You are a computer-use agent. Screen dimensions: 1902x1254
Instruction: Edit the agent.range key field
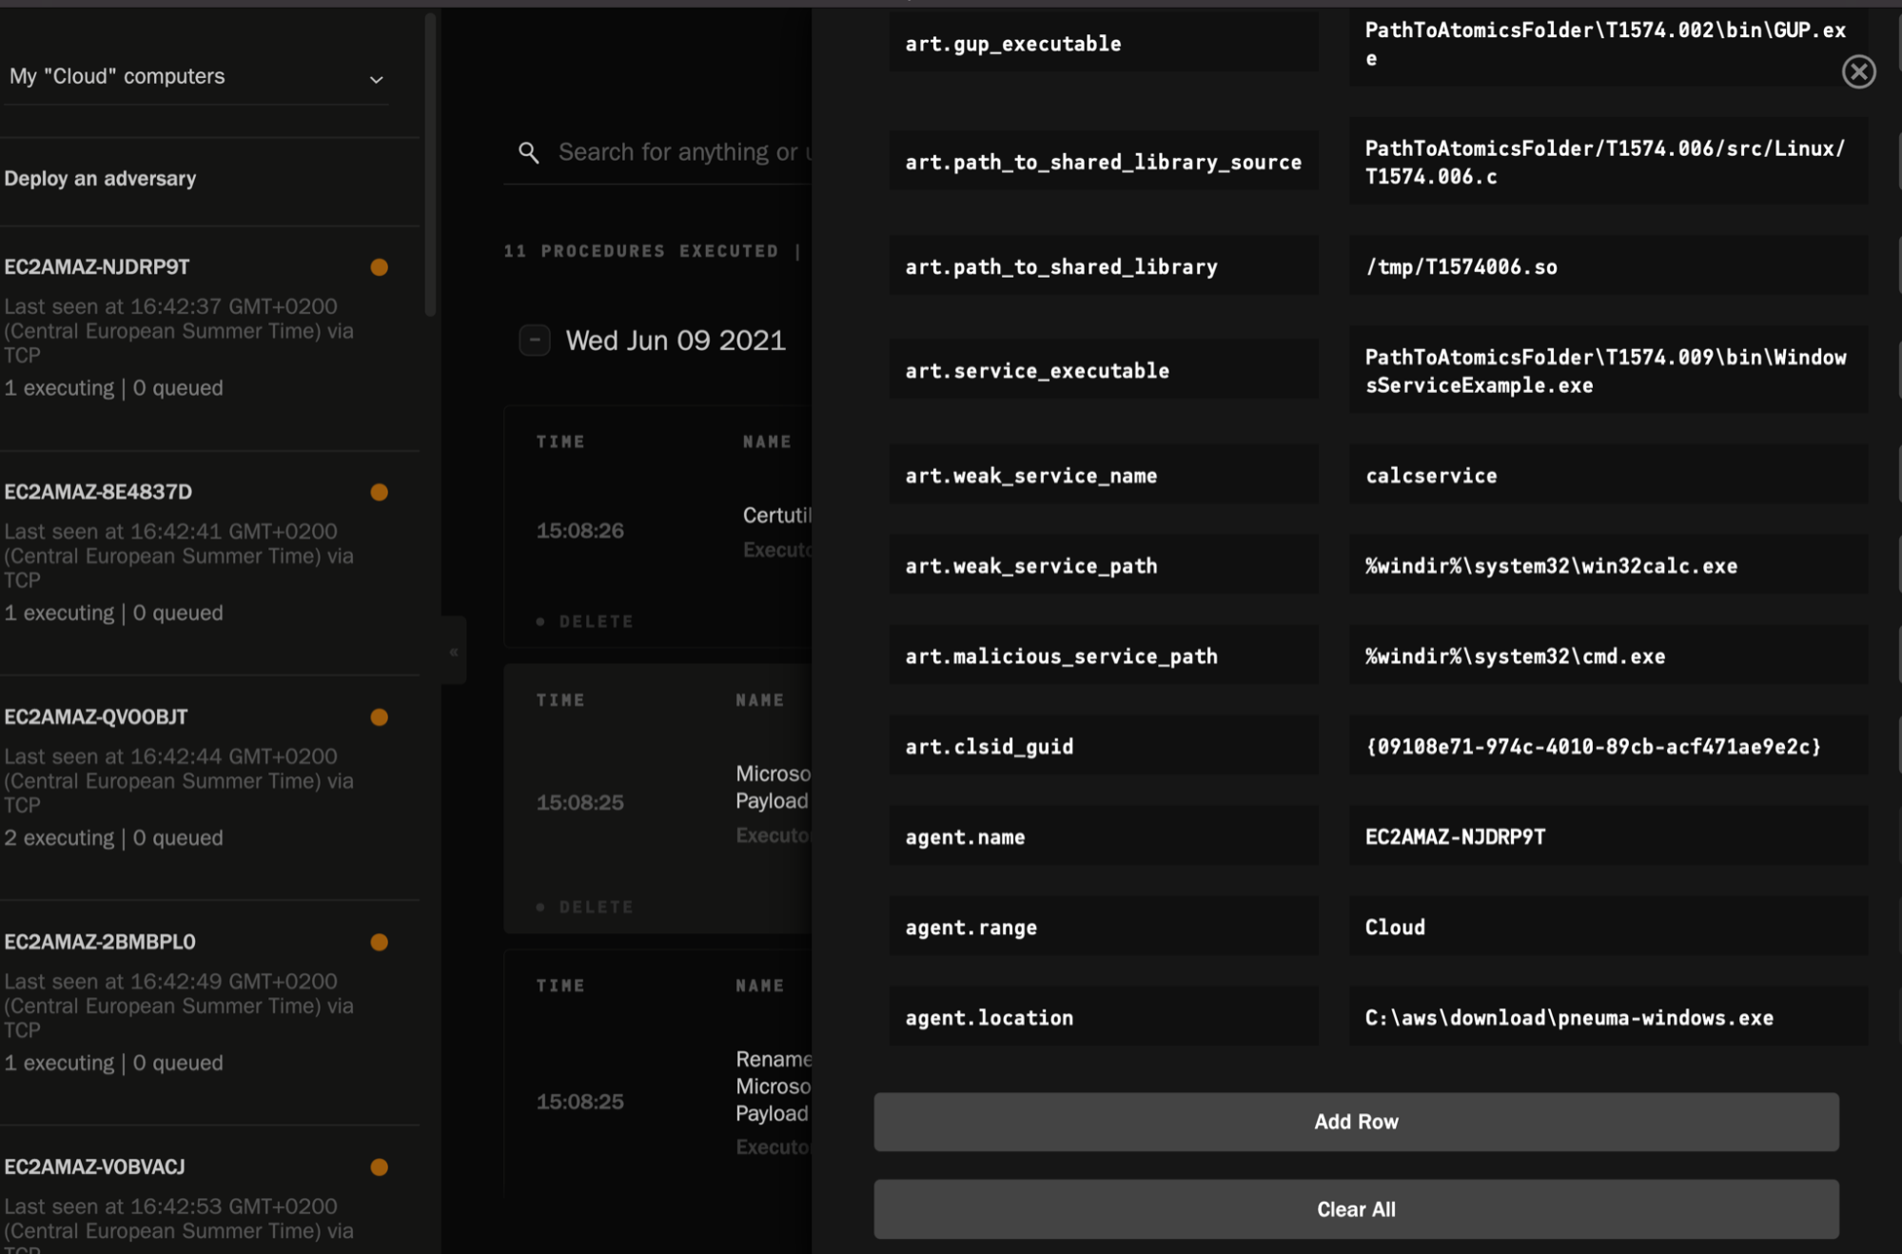point(1104,927)
